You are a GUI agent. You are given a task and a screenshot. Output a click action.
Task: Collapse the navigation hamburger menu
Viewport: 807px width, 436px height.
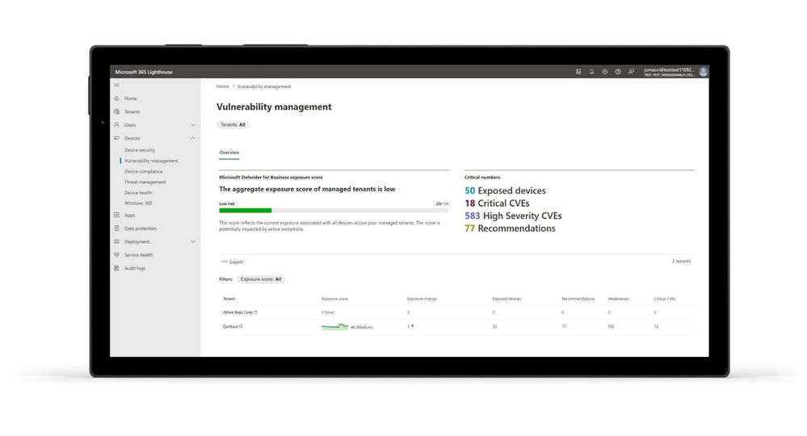point(117,85)
